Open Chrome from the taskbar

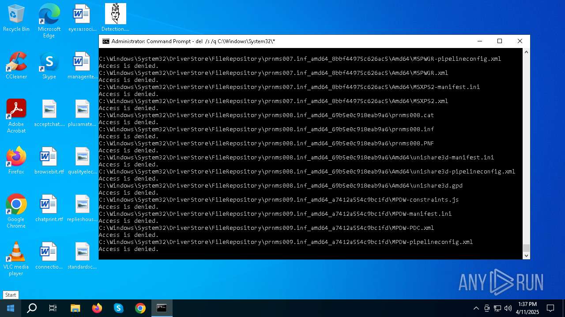coord(140,308)
